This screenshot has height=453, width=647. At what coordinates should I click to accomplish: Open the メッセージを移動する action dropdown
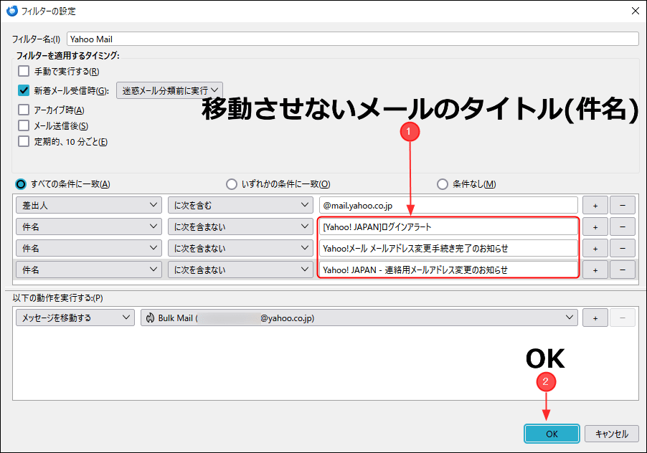[x=75, y=318]
